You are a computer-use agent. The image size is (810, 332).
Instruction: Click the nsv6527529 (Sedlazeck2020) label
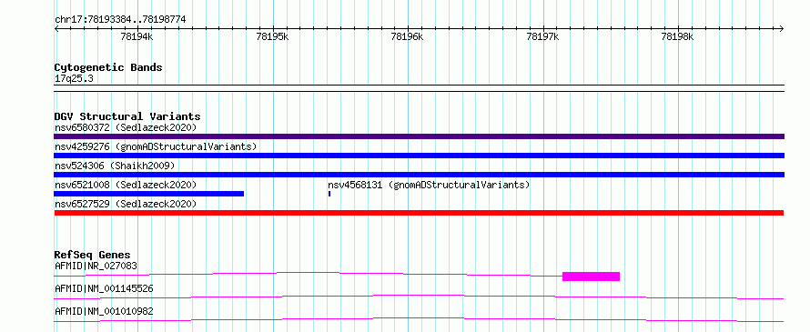pyautogui.click(x=126, y=204)
